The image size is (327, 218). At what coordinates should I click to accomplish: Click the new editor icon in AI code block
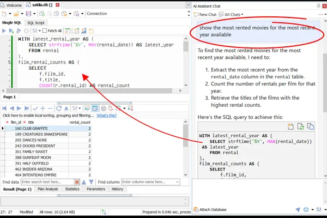point(290,126)
